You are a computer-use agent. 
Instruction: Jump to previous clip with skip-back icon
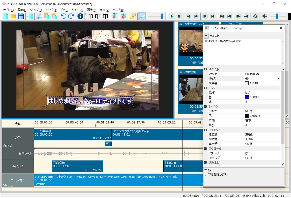222,16
